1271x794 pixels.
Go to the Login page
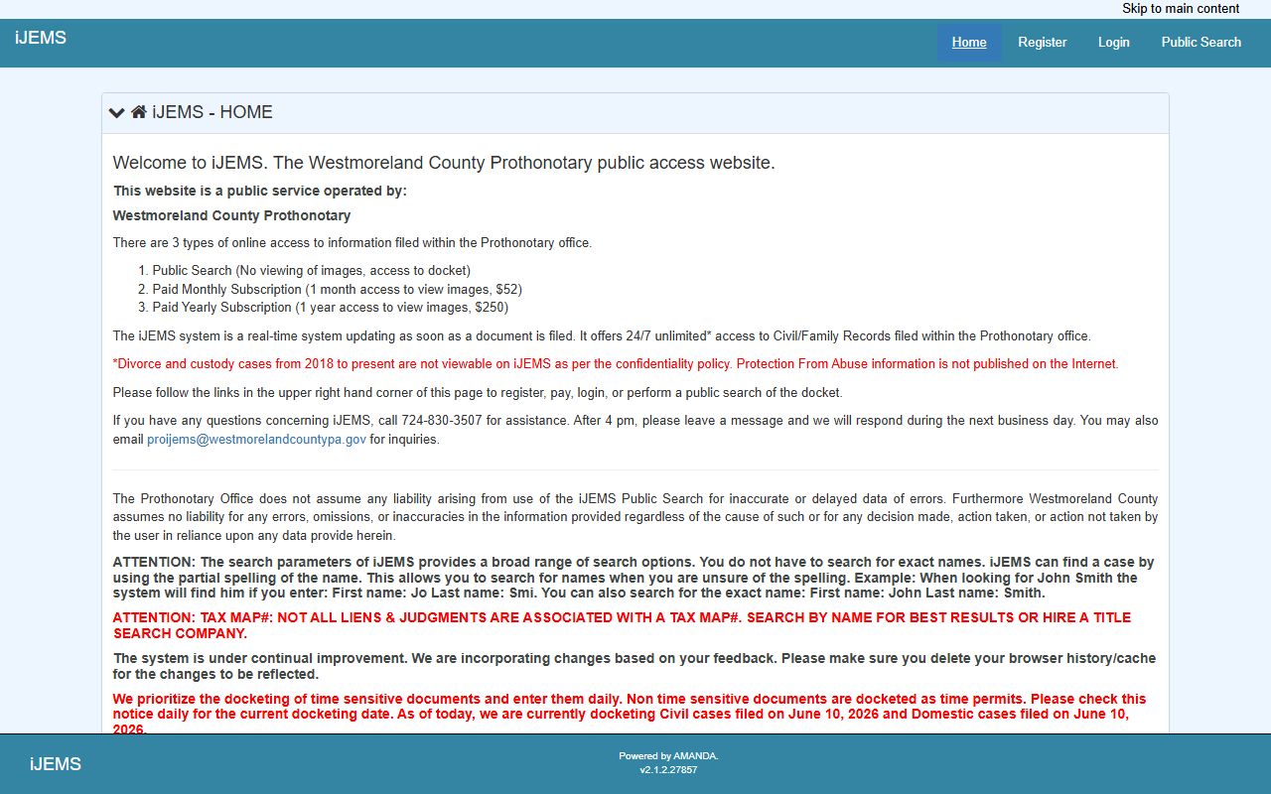1114,42
